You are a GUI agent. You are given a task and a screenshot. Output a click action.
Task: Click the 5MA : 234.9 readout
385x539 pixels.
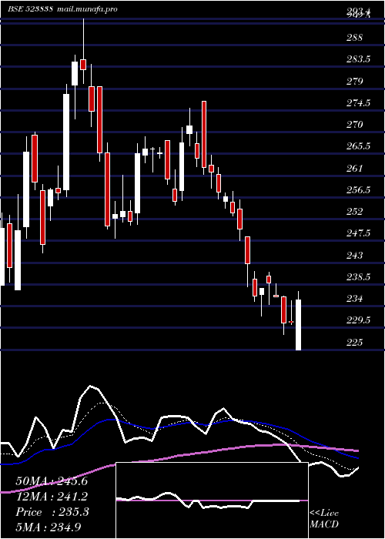coord(49,527)
